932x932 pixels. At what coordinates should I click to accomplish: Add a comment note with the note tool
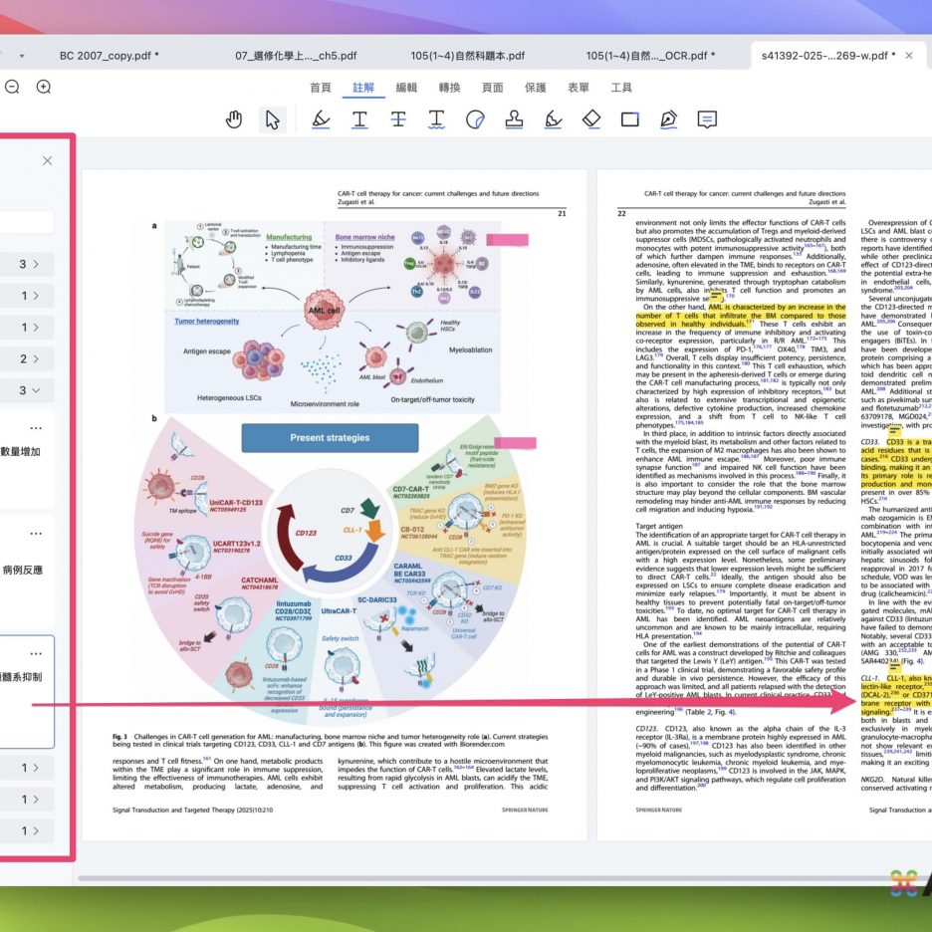pos(707,120)
